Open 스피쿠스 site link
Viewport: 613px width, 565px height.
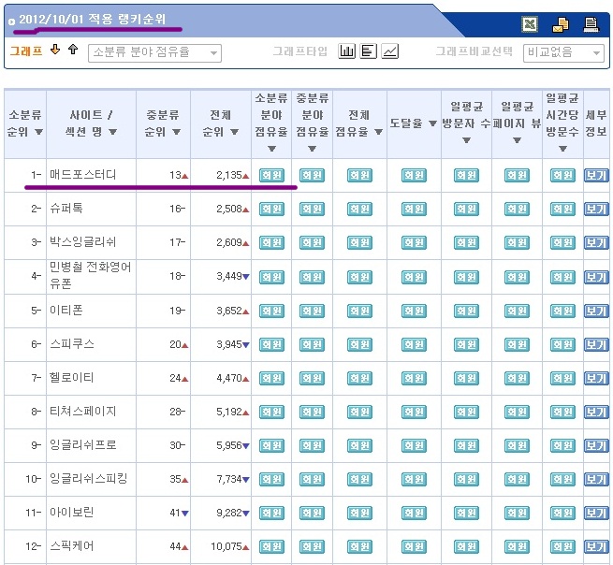click(72, 344)
